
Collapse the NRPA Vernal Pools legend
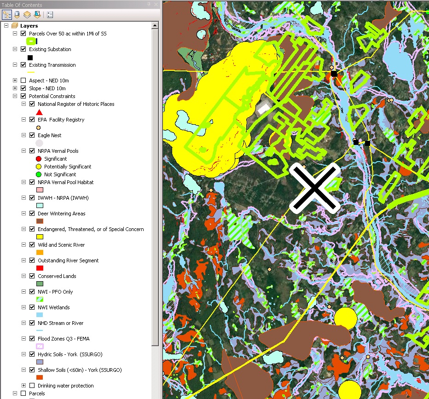[x=24, y=150]
